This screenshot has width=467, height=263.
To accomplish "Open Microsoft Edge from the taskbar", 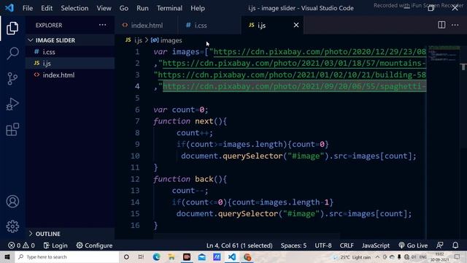I will click(156, 257).
